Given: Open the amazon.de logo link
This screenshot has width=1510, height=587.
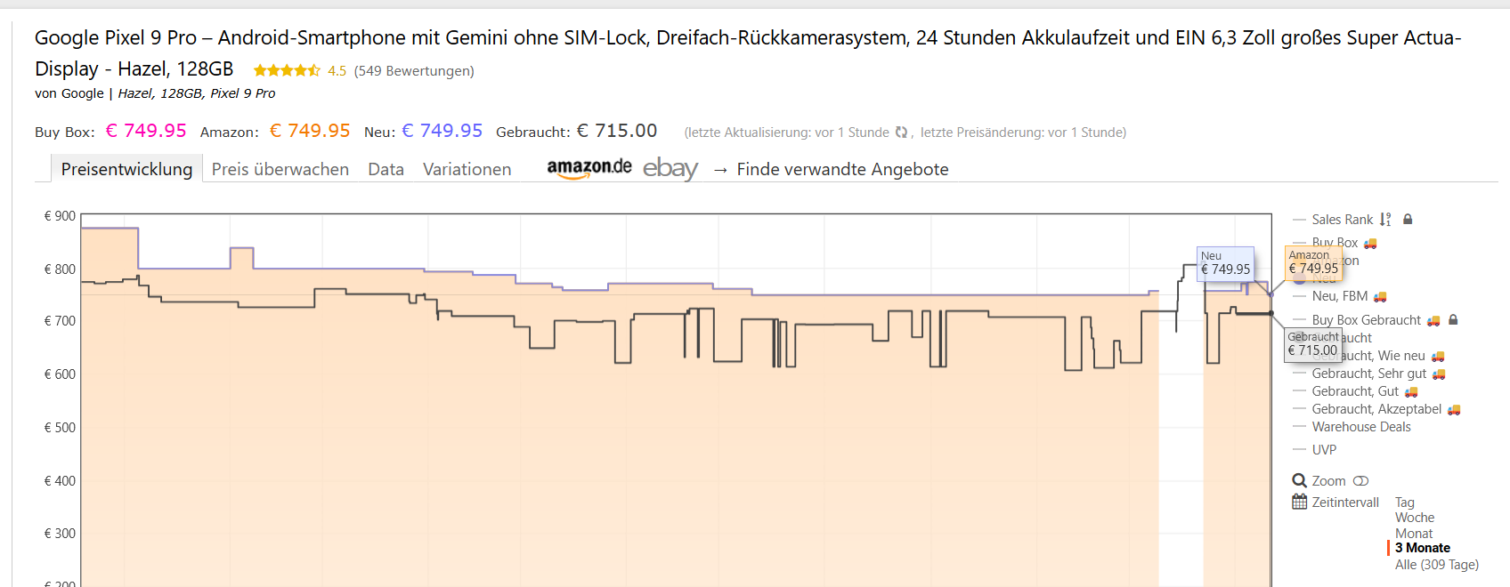Looking at the screenshot, I should point(589,168).
